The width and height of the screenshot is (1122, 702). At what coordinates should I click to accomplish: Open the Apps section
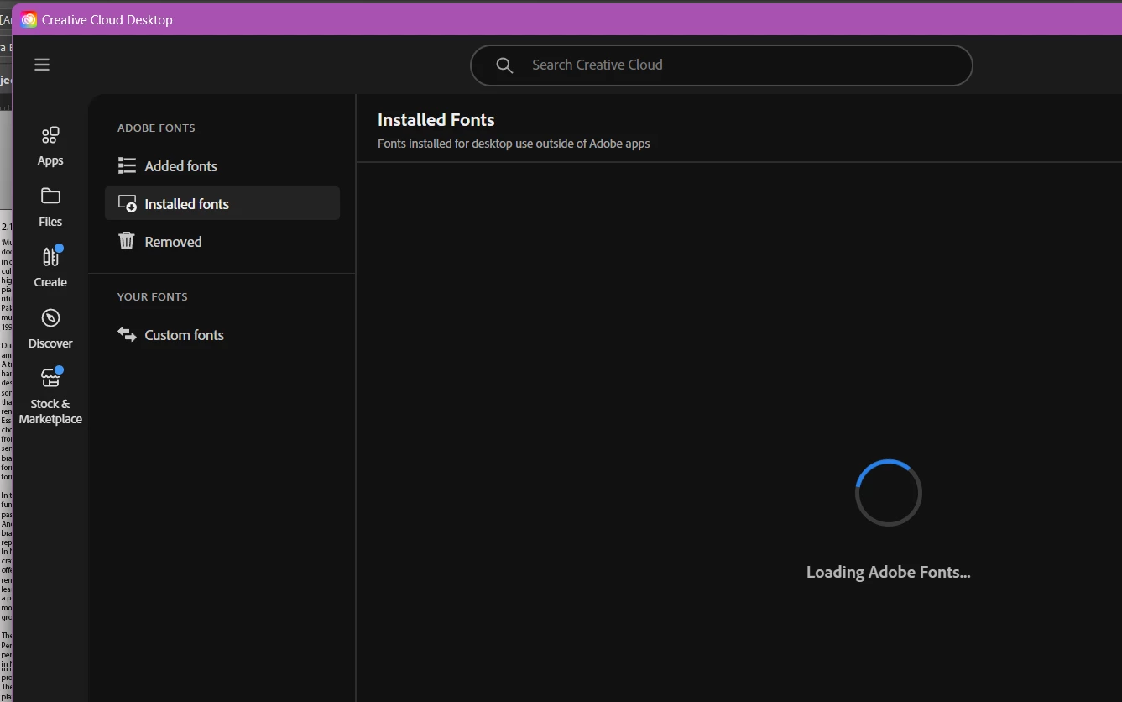50,146
